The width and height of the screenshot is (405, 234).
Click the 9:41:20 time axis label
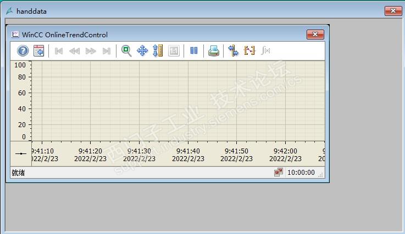pyautogui.click(x=91, y=151)
